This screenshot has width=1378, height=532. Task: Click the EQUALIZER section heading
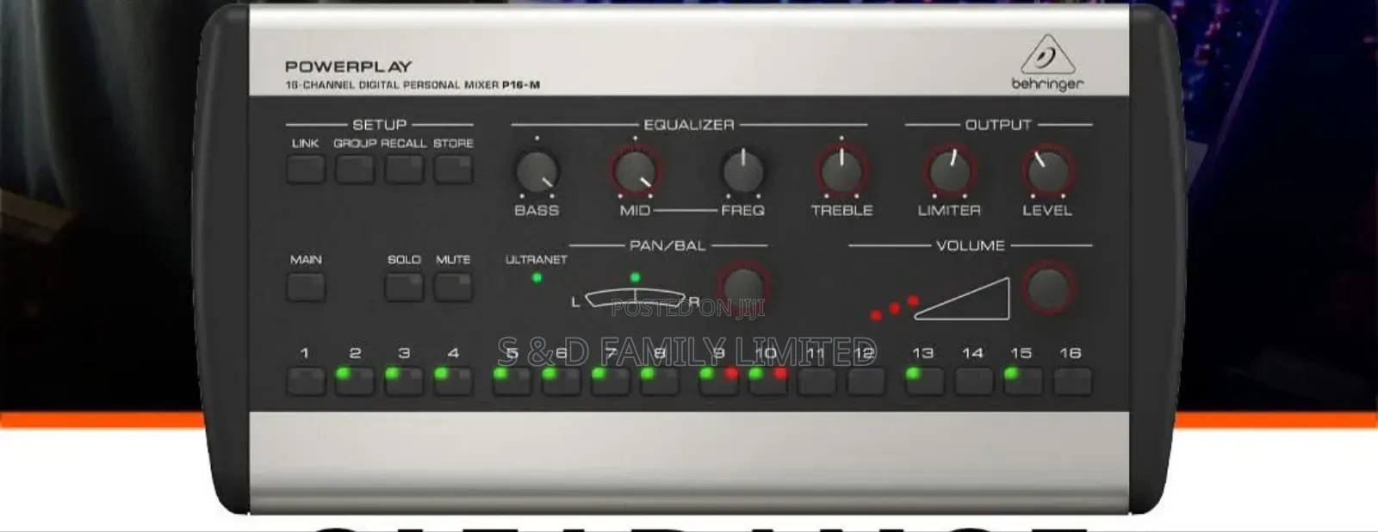[x=689, y=125]
